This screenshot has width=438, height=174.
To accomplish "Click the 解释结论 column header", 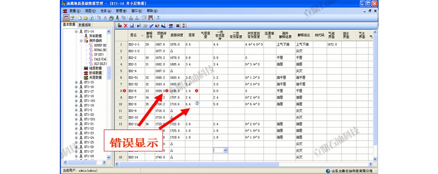I will coord(304,35).
